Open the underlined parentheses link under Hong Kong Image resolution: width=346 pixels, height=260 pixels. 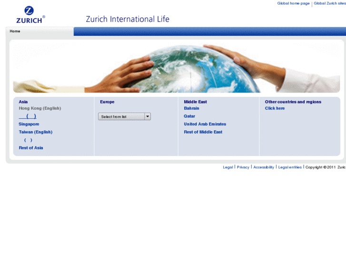tap(28, 116)
